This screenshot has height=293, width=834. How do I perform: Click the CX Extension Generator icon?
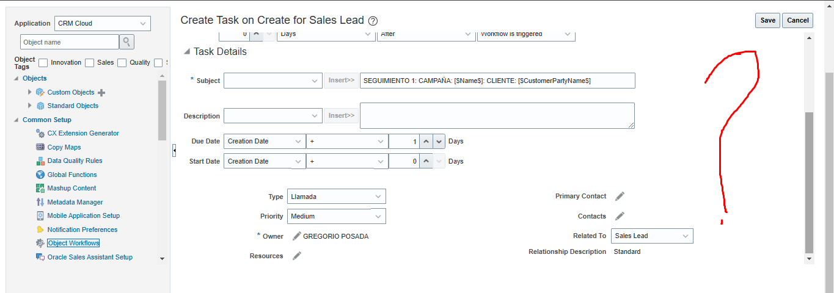(40, 133)
